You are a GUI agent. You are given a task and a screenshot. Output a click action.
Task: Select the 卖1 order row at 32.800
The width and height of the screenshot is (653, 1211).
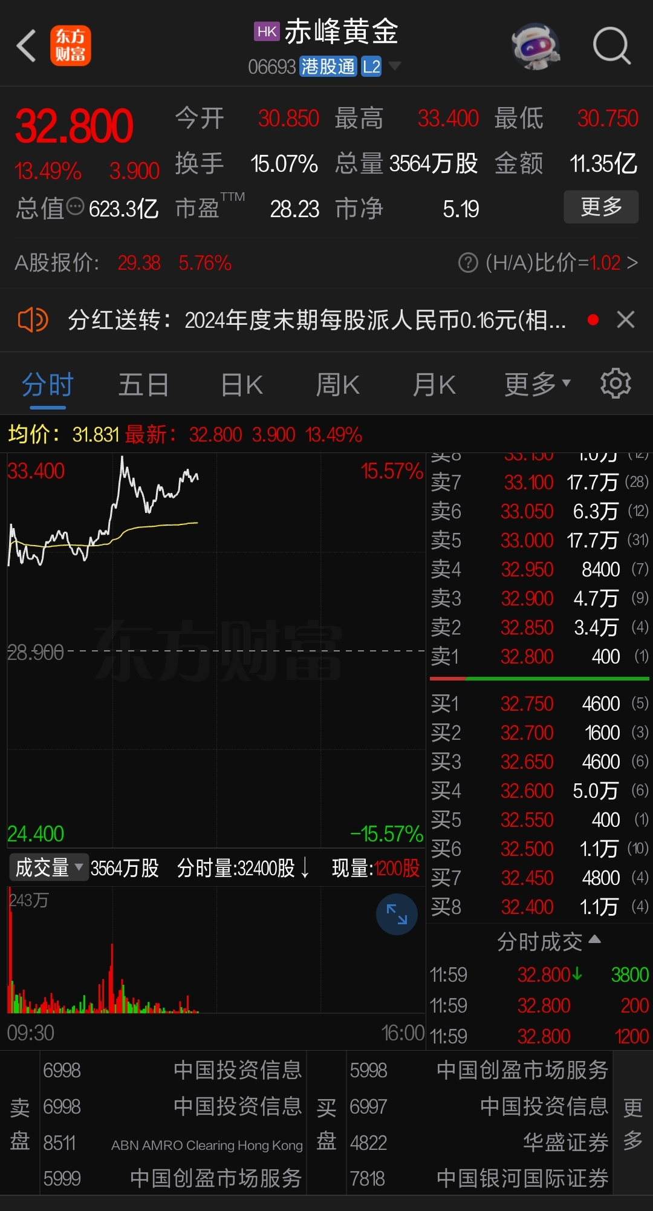[x=539, y=656]
